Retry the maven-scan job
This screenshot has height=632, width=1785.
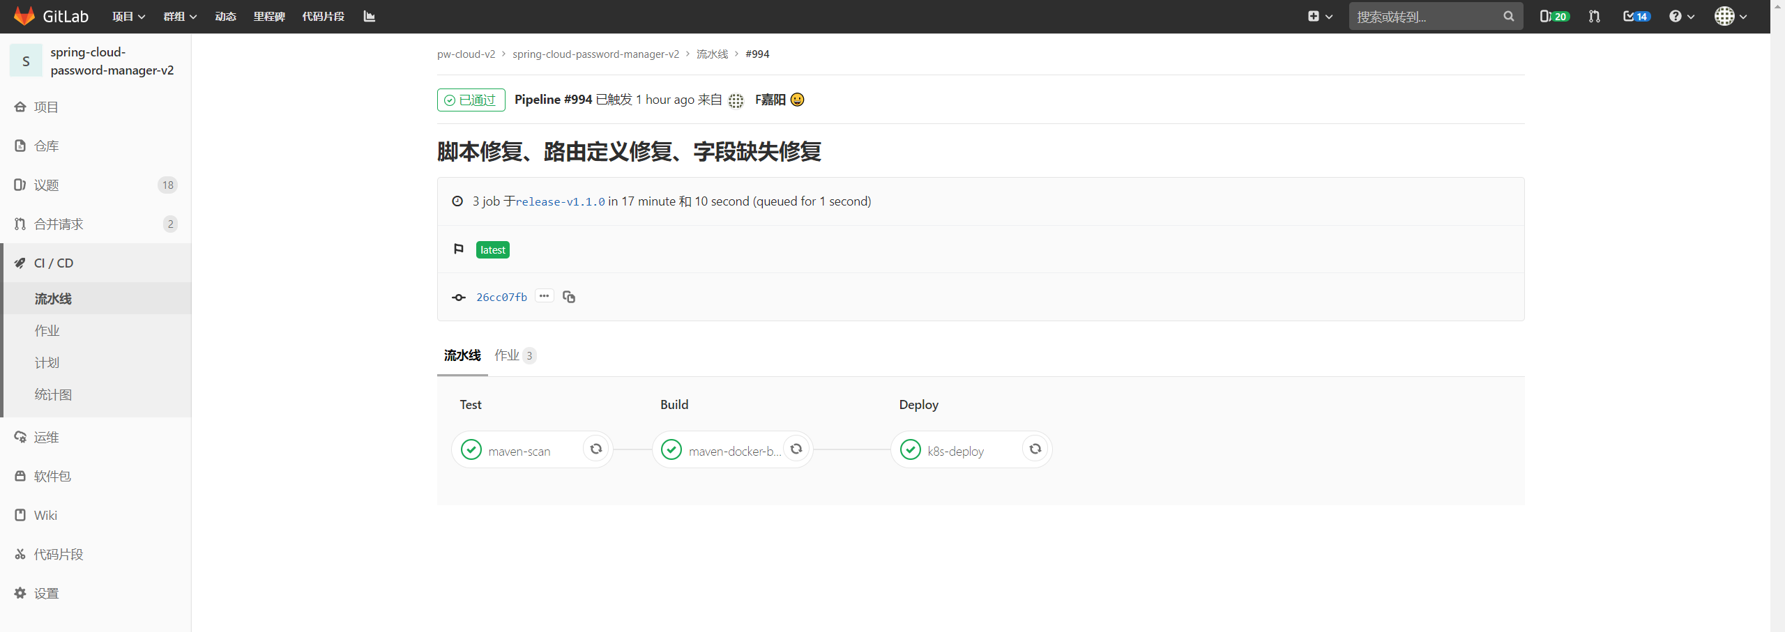tap(595, 449)
